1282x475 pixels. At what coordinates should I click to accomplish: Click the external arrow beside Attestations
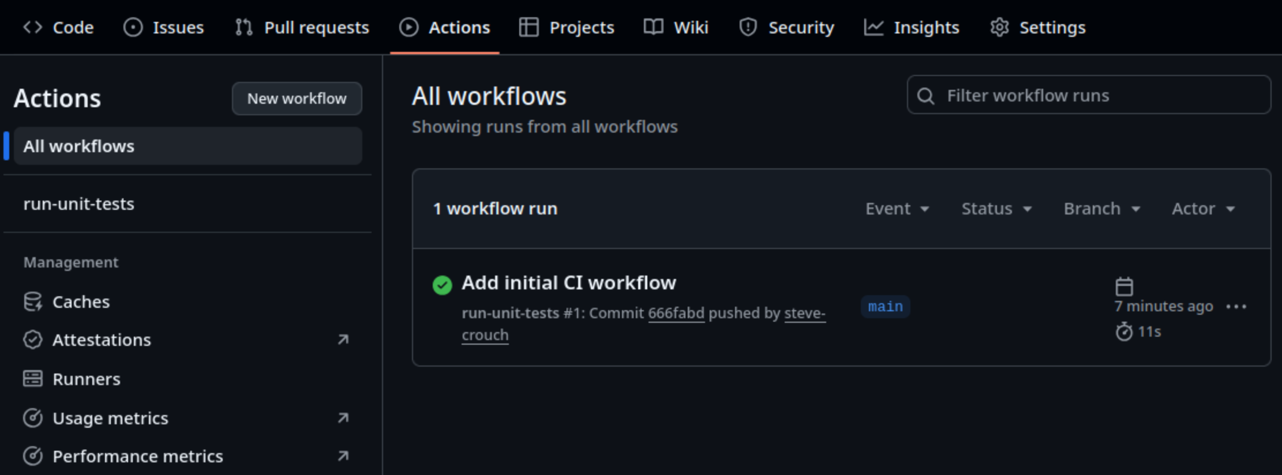(343, 340)
